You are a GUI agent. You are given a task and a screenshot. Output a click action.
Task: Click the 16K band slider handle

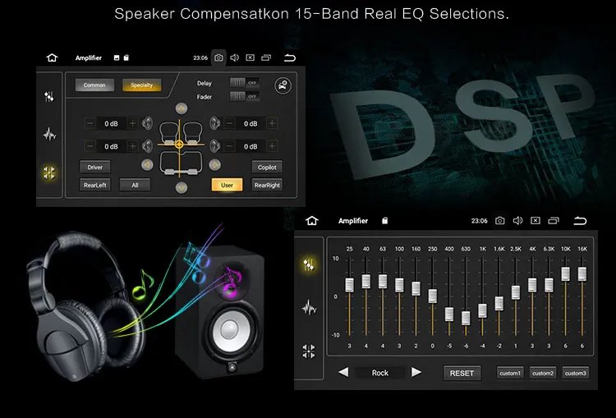click(x=582, y=273)
